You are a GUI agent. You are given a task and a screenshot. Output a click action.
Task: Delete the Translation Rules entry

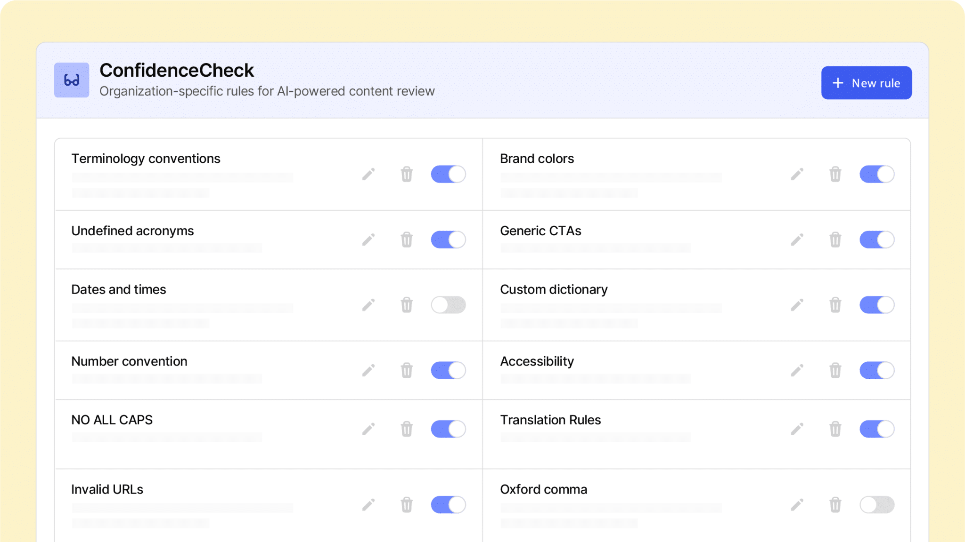[835, 429]
